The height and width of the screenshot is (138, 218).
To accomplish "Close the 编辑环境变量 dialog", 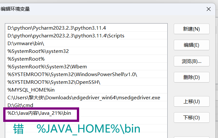I will point(209,9).
